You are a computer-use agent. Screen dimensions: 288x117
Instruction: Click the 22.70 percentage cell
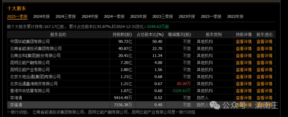pyautogui.click(x=158, y=49)
